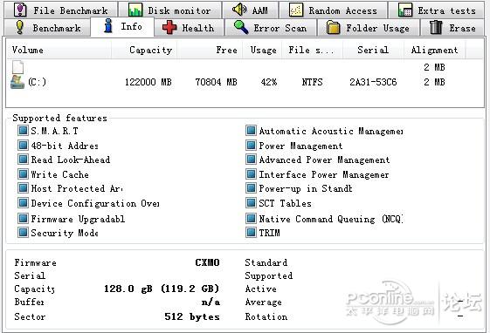Toggle the Write Cache checkbox
Screen dimensions: 490x333
tap(23, 174)
